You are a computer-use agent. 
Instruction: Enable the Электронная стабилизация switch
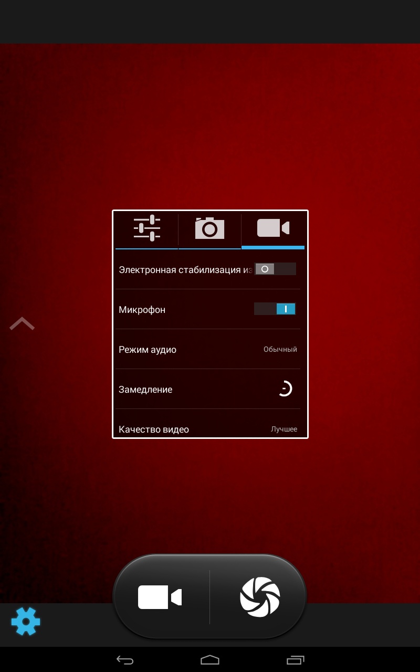click(x=275, y=269)
